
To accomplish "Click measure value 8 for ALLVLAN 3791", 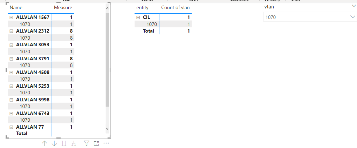I will point(71,59).
